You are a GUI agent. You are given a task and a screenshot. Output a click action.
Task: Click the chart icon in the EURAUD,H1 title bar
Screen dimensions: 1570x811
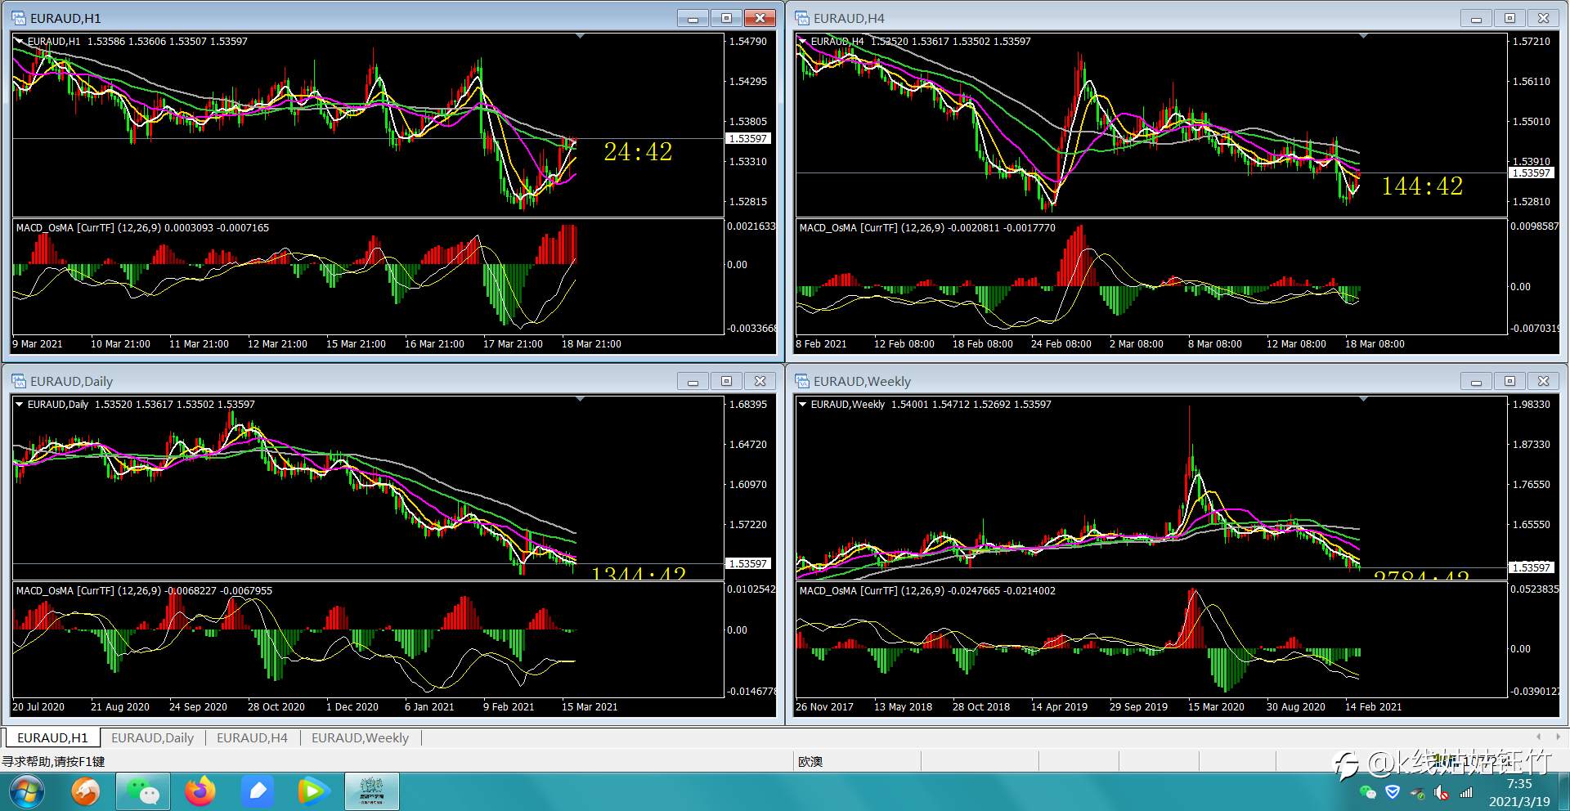point(18,18)
